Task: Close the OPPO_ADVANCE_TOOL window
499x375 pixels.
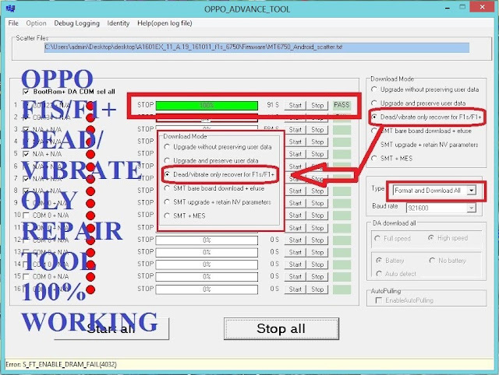Action: (x=483, y=7)
